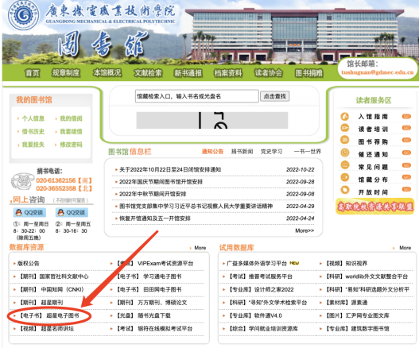Click the 点击查找 search button

click(275, 96)
